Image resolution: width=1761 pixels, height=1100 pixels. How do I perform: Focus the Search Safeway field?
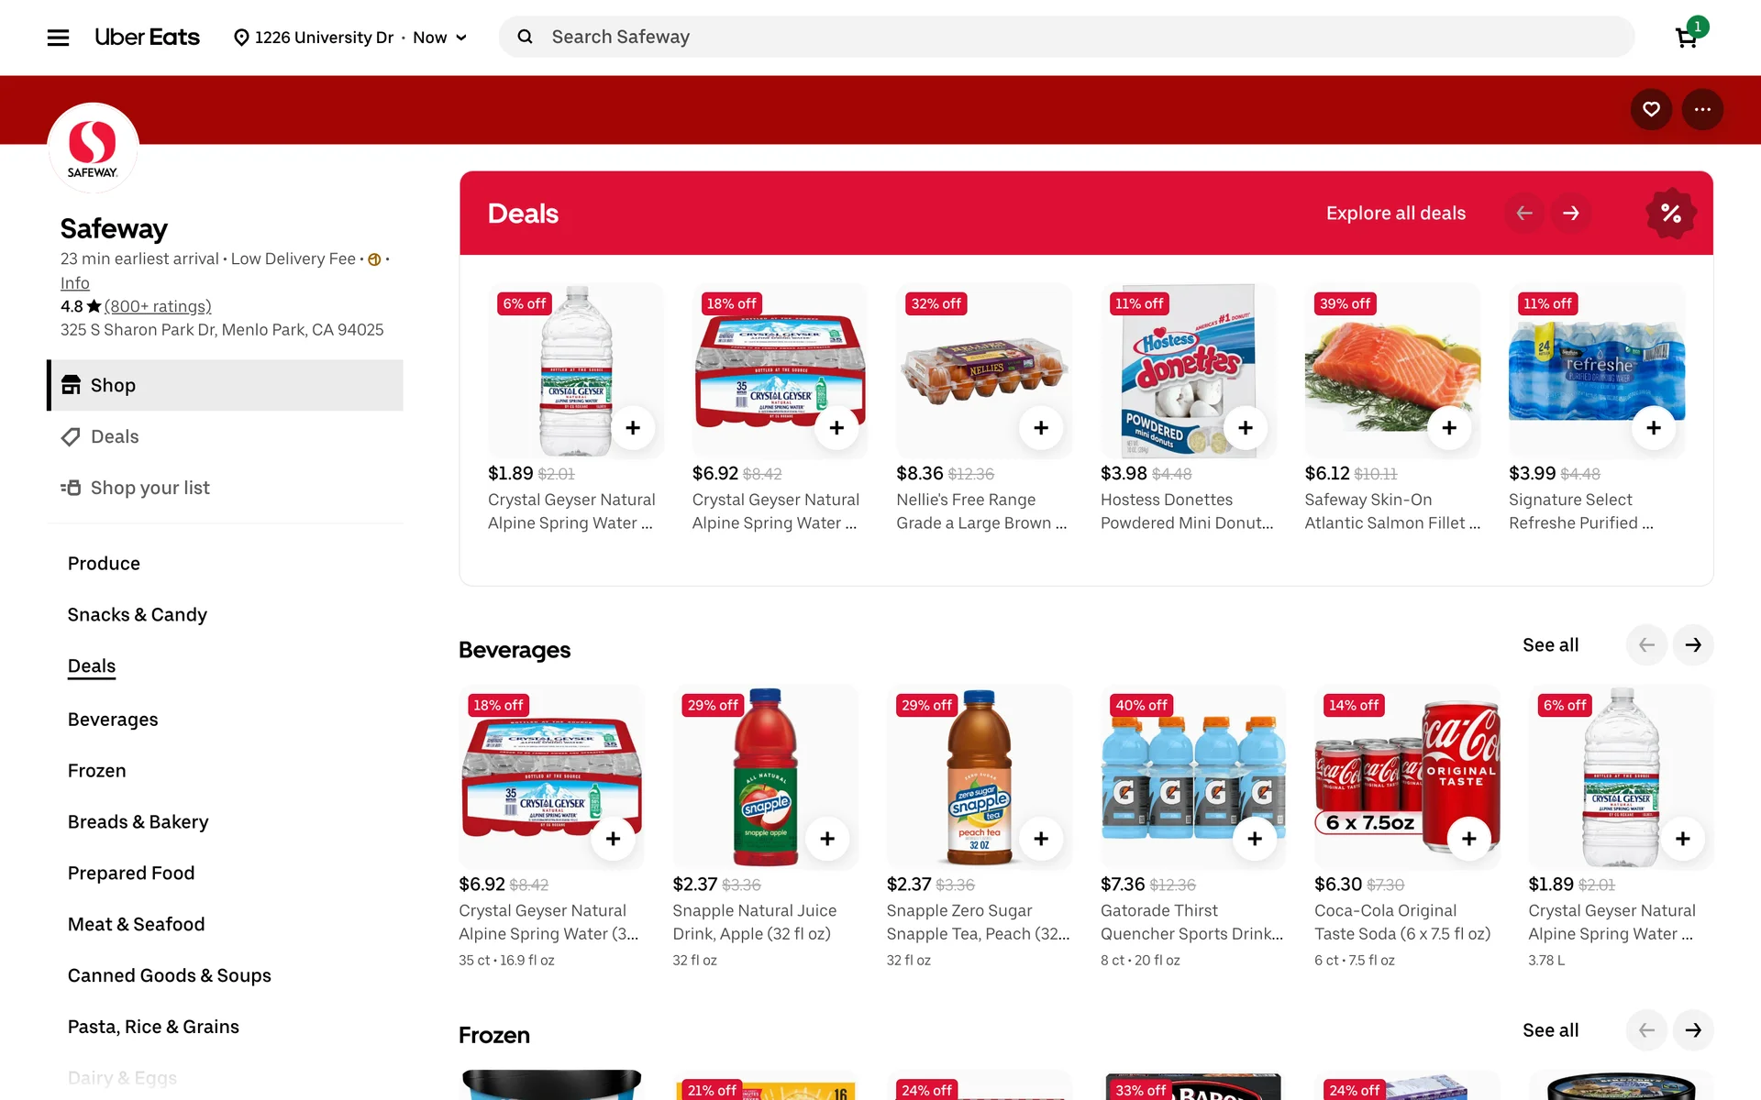1067,37
